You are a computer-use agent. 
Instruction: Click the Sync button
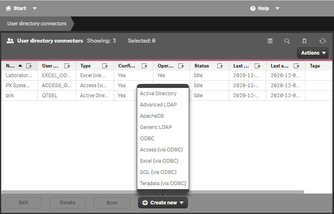coord(112,203)
